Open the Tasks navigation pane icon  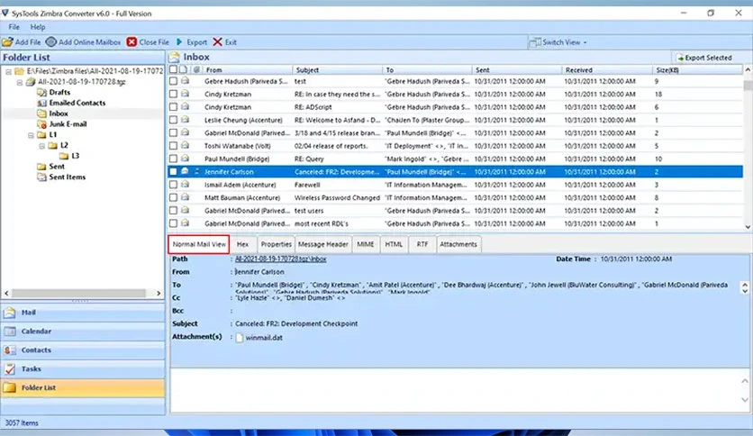[10, 368]
